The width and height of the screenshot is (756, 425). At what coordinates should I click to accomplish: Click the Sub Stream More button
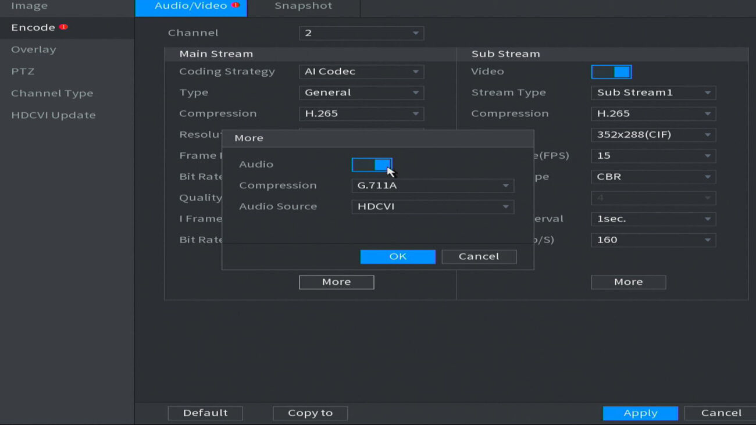point(628,282)
